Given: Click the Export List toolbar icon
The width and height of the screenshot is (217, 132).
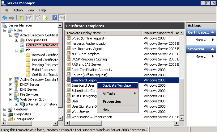Looking at the screenshot, I should [x=45, y=18].
